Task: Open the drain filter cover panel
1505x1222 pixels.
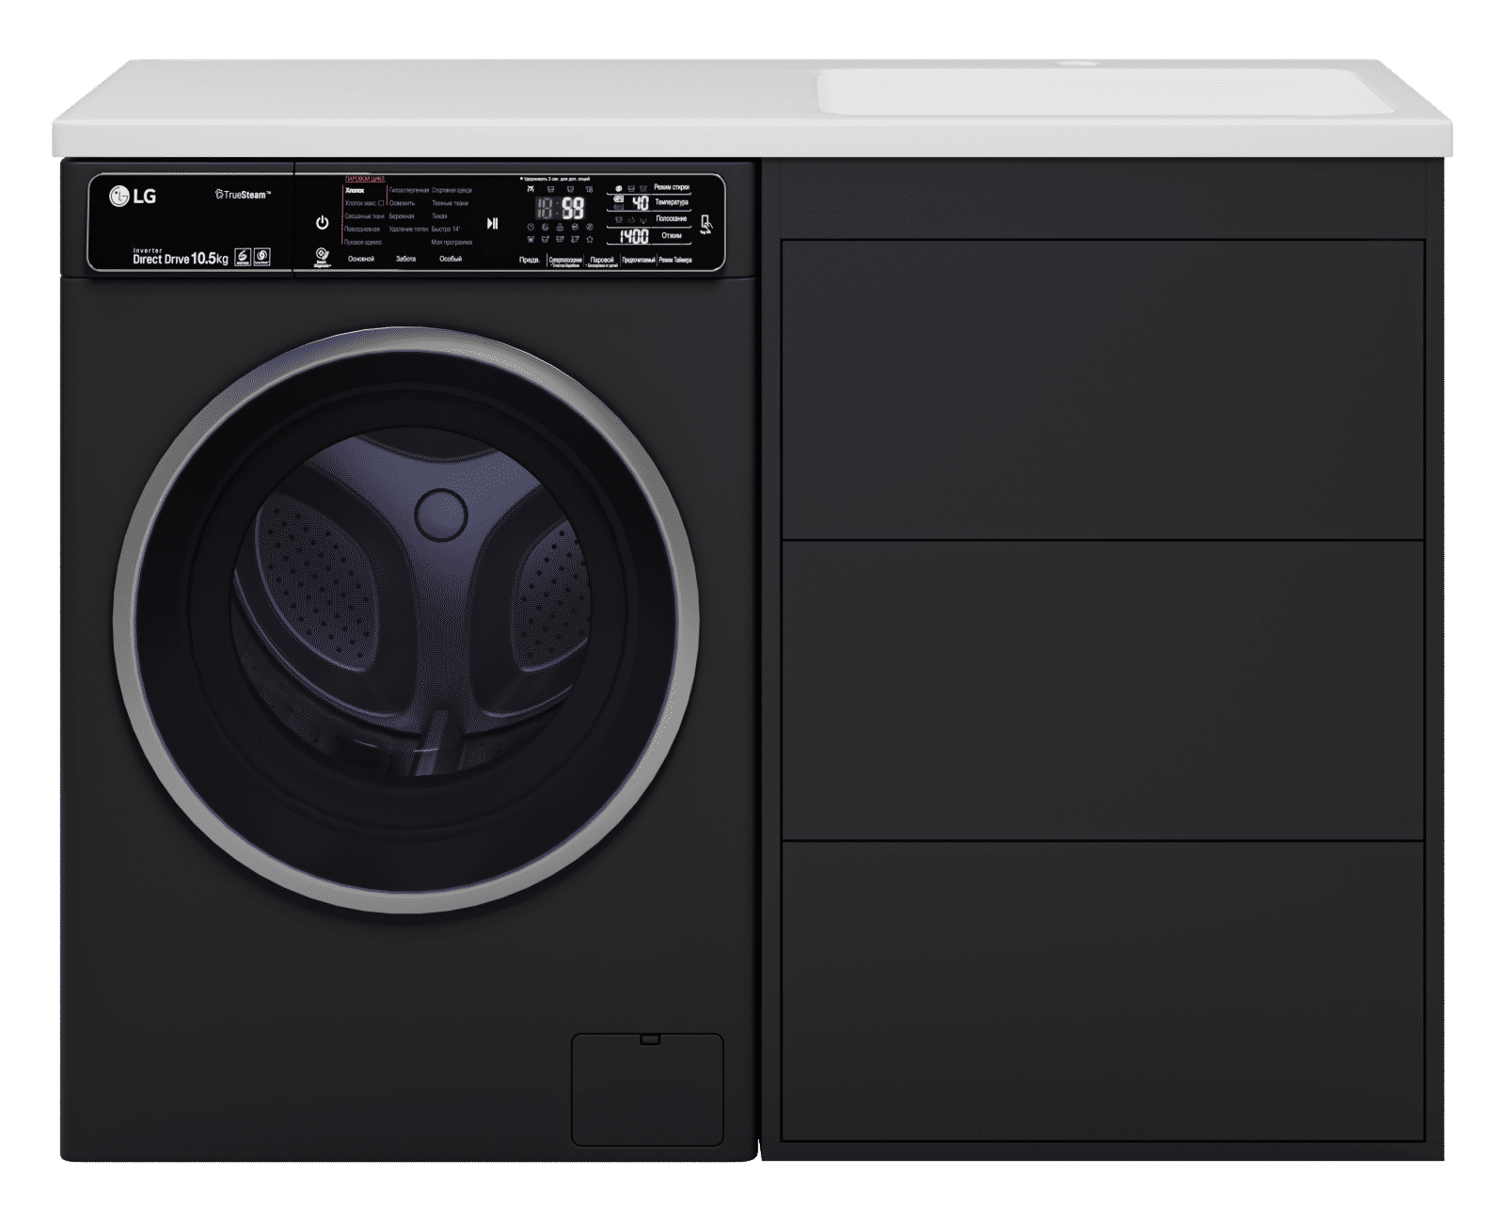Action: click(x=647, y=1088)
